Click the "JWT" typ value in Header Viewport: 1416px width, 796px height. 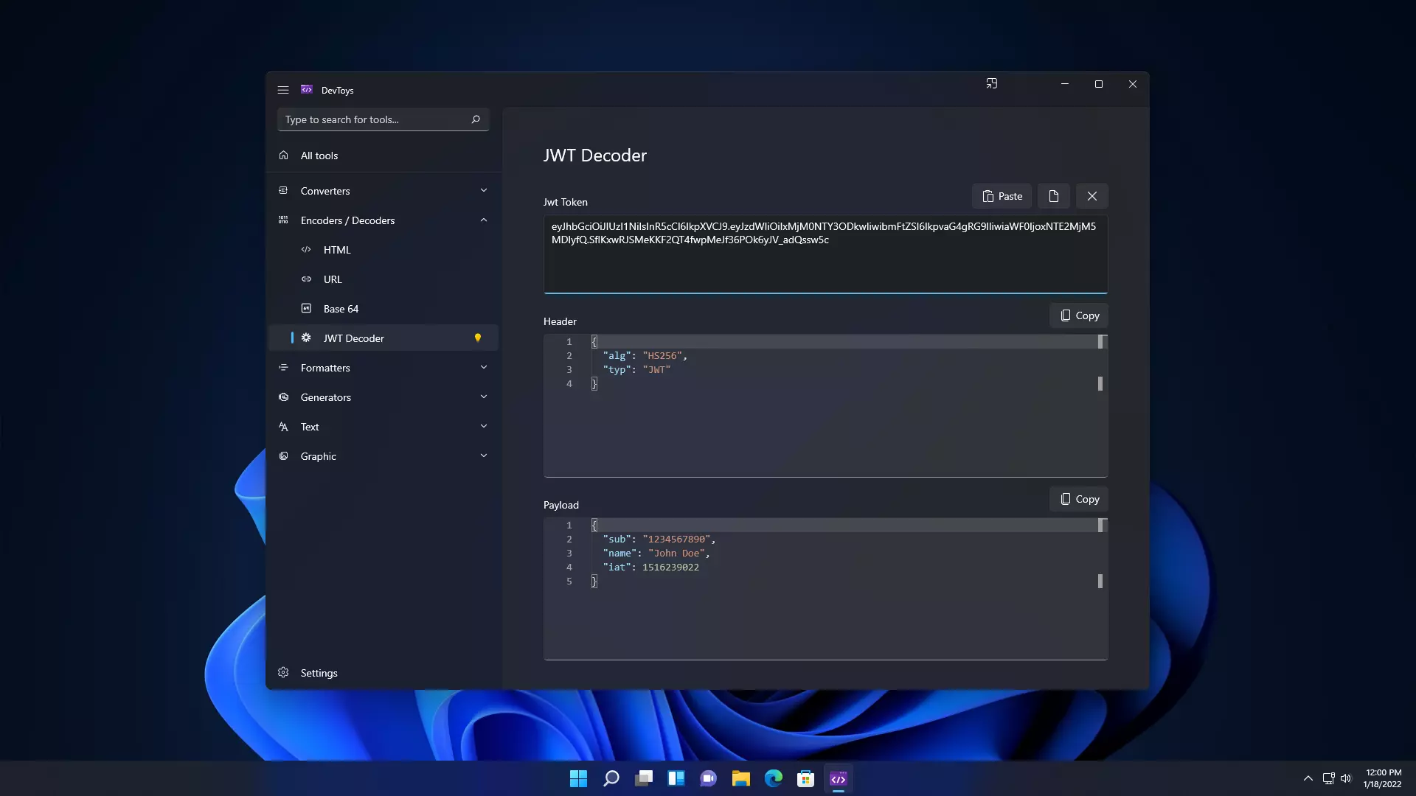click(656, 370)
